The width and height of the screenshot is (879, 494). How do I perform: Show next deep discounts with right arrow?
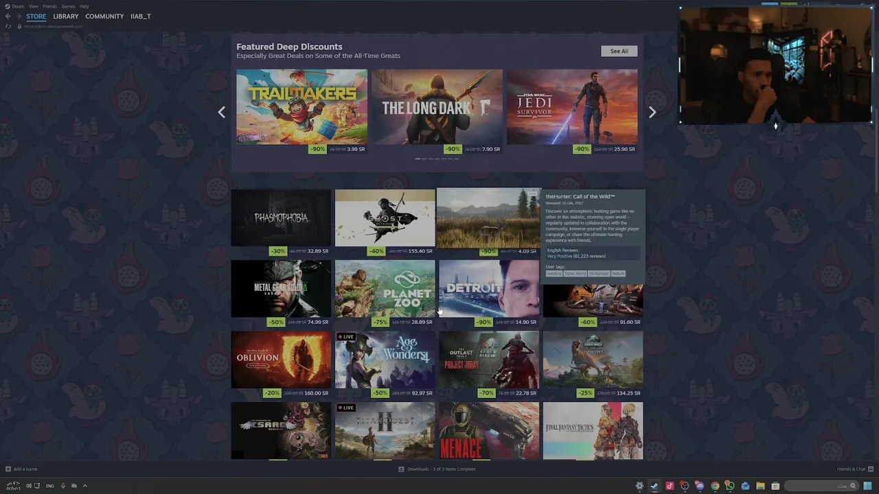(652, 112)
